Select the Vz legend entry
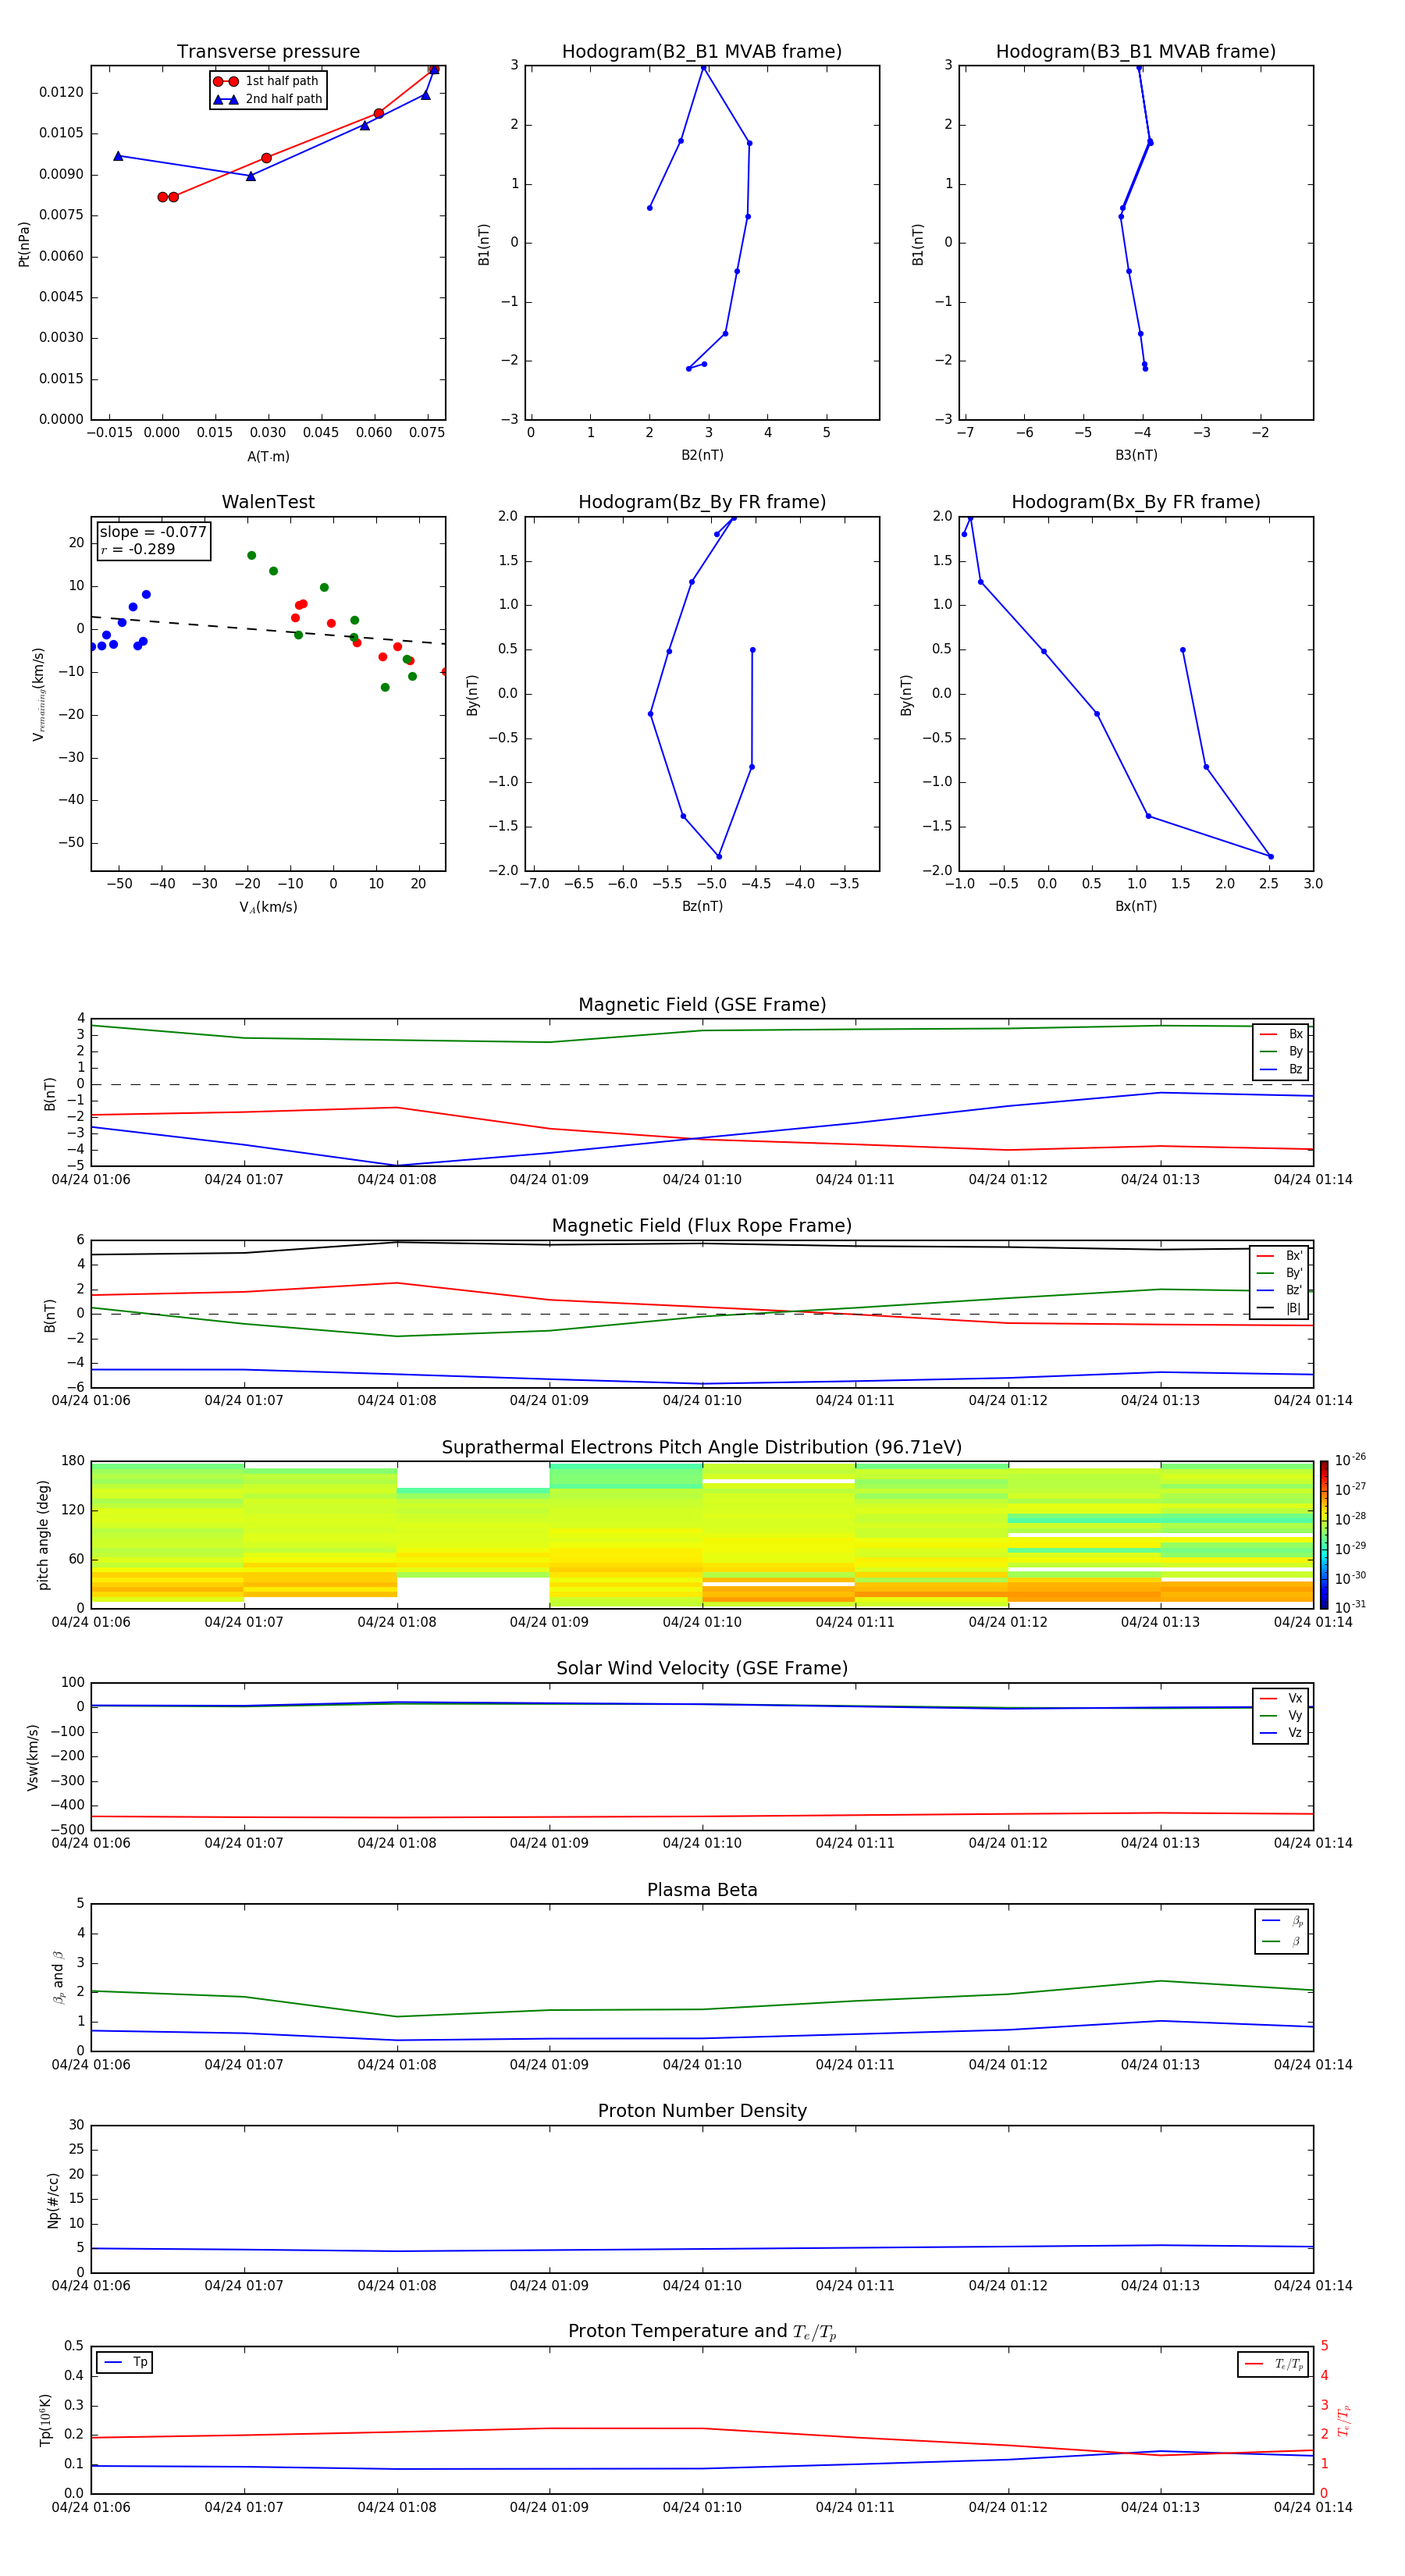 1281,1732
